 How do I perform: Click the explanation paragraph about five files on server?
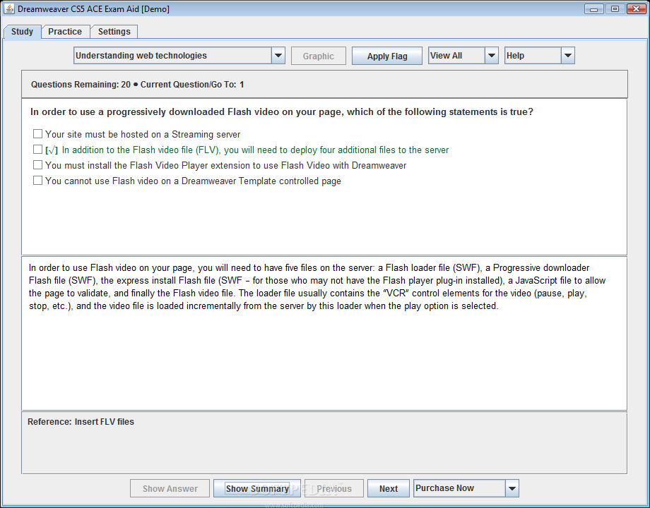(317, 287)
